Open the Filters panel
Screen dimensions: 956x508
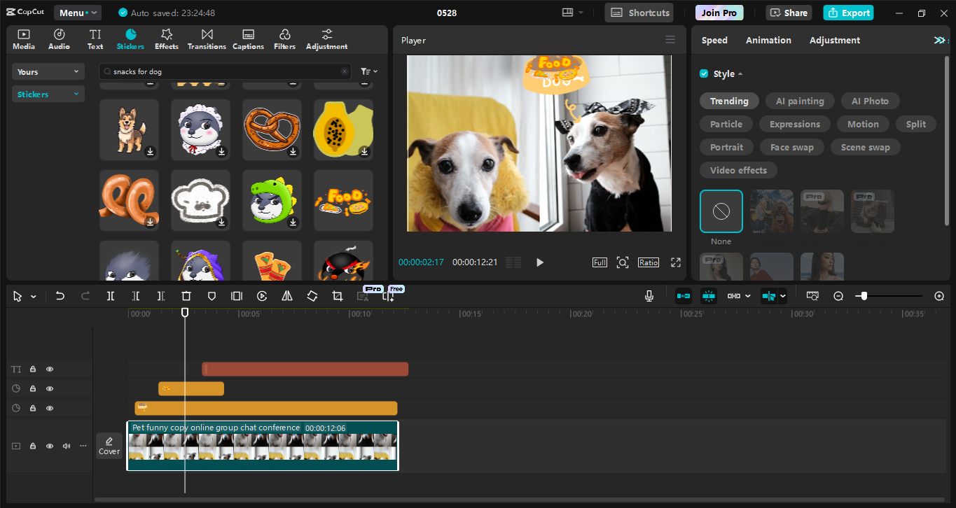coord(284,38)
